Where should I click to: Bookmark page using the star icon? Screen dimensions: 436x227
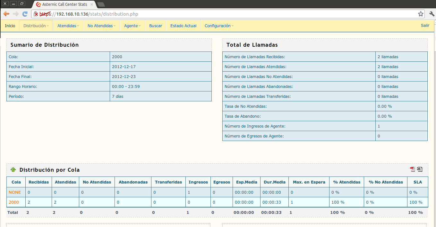point(421,14)
